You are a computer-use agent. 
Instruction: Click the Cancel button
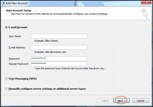click(141, 101)
